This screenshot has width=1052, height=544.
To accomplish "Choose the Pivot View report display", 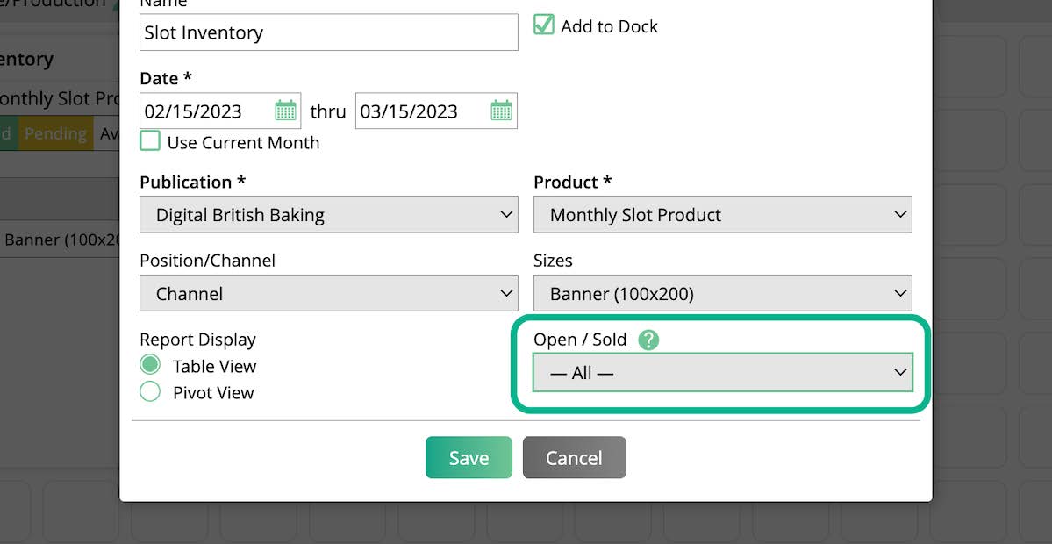I will [x=150, y=391].
